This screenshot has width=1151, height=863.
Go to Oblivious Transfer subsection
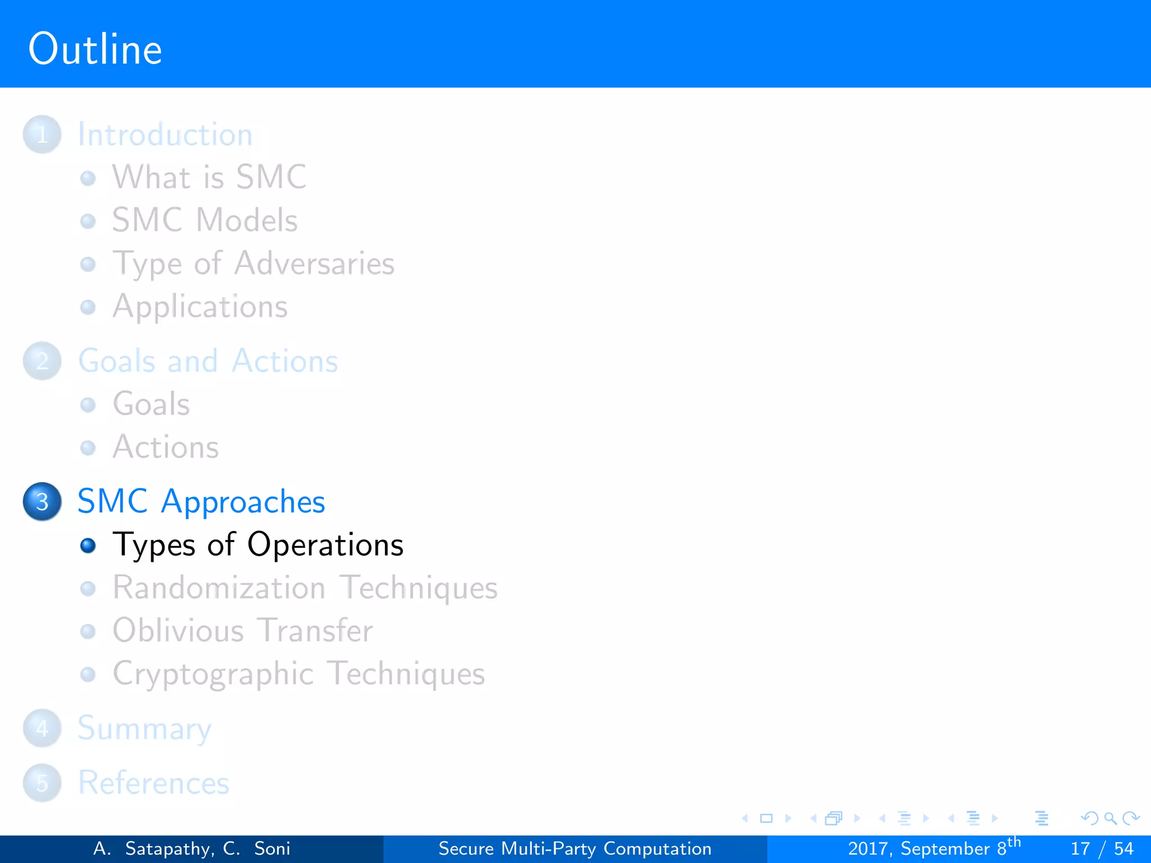coord(242,630)
